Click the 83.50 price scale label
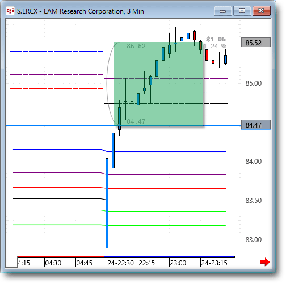 (x=254, y=201)
